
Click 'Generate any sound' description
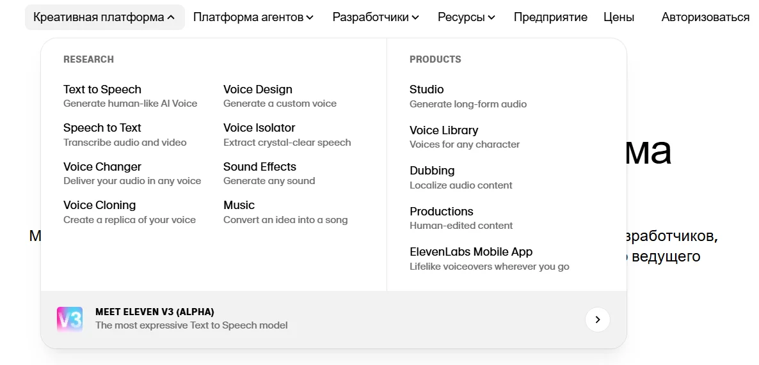click(x=269, y=181)
